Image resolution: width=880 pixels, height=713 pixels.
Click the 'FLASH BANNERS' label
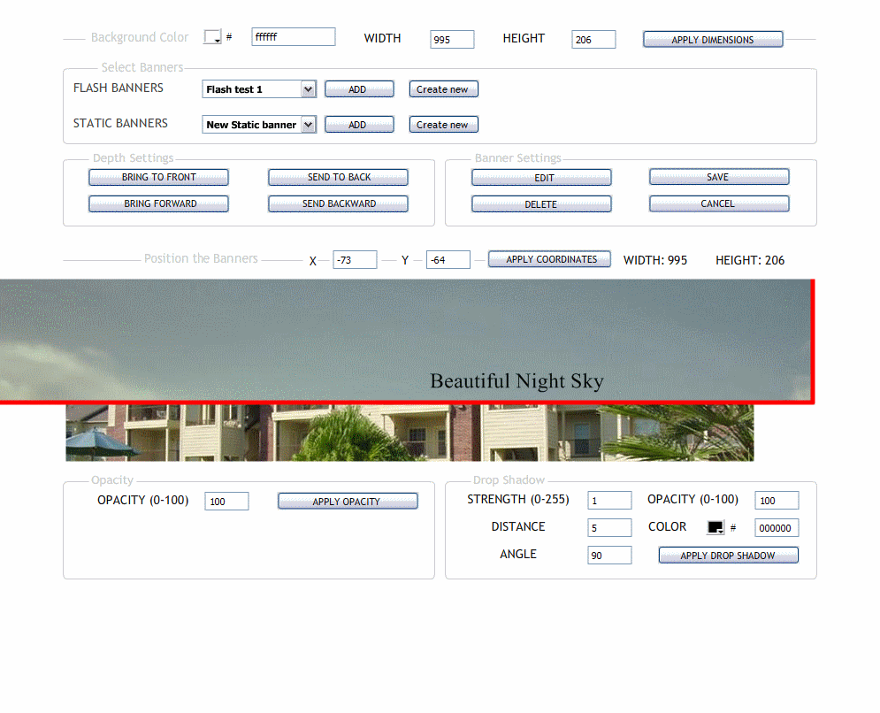click(x=119, y=88)
